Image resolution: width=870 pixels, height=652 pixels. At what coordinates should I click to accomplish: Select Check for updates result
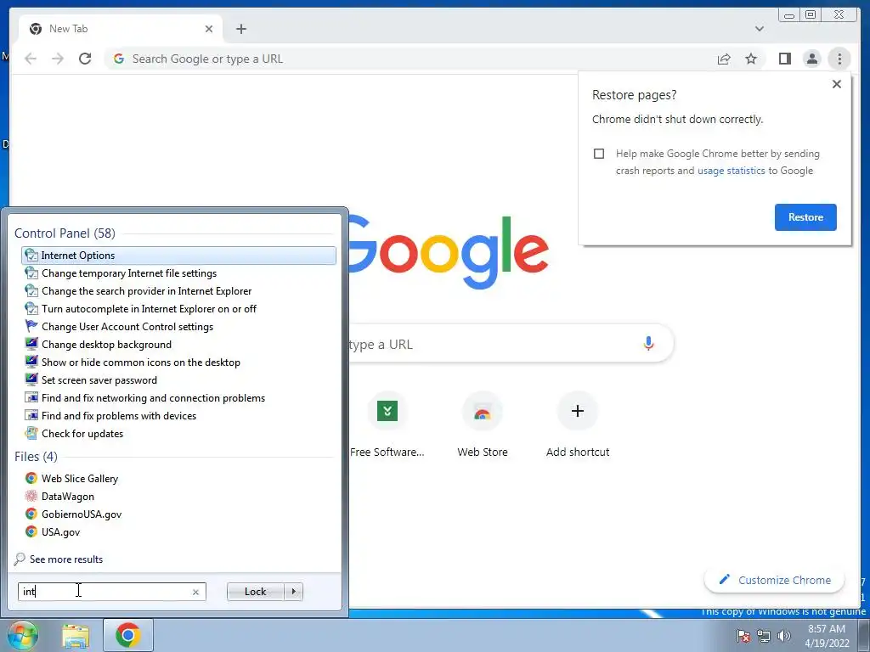(178, 434)
